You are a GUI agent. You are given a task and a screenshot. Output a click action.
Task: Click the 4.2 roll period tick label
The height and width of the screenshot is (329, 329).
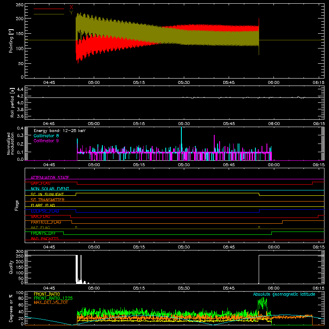pyautogui.click(x=20, y=96)
